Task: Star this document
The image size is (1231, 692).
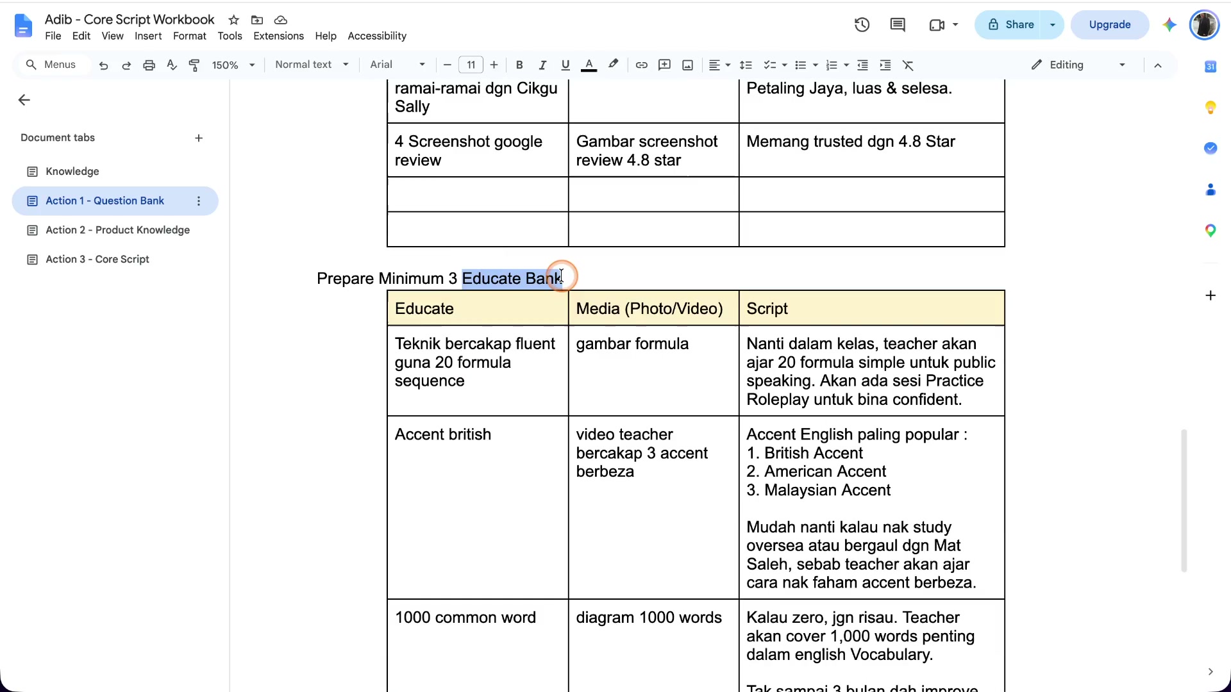Action: [234, 20]
